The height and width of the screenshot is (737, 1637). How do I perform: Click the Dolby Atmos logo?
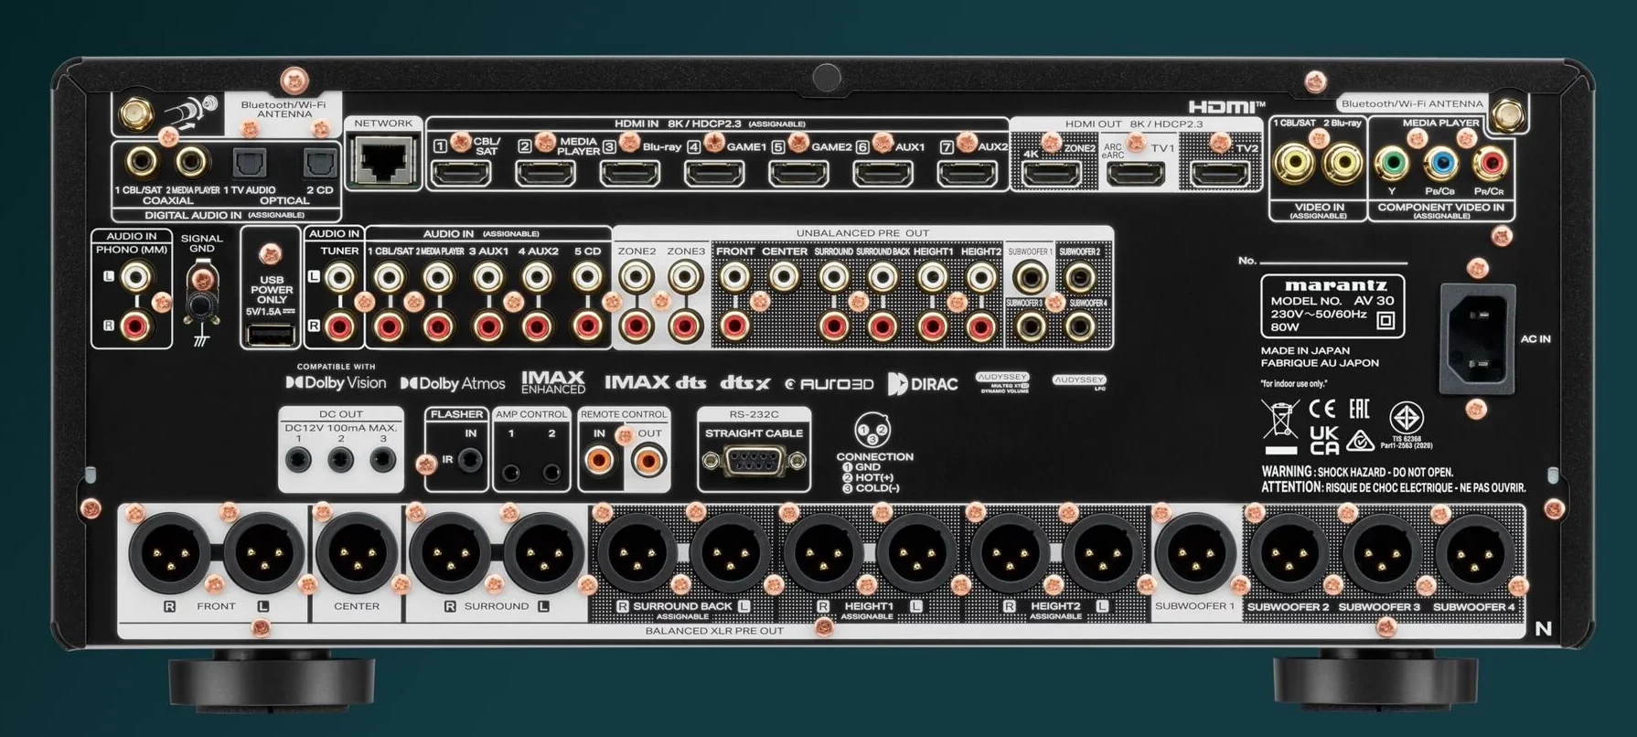pyautogui.click(x=453, y=384)
